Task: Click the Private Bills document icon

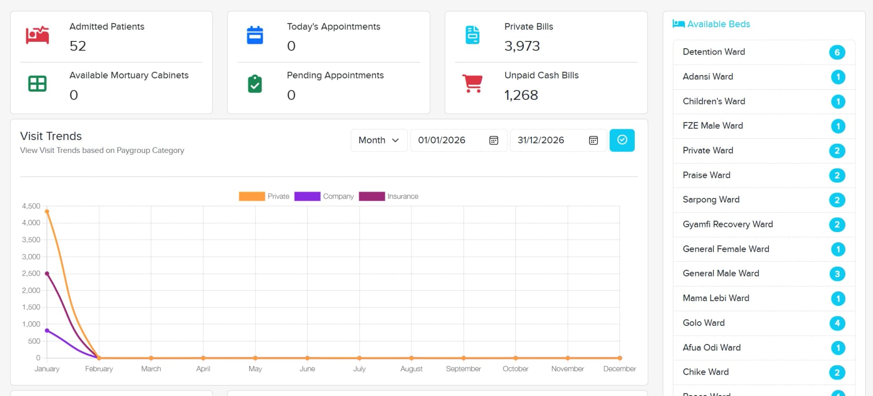Action: [472, 35]
